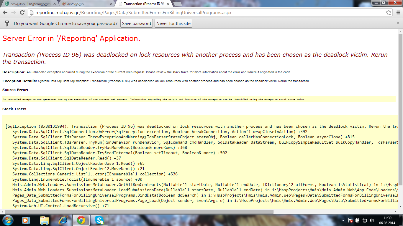Open Windows Media Player from the taskbar
This screenshot has height=226, width=403.
point(26,220)
